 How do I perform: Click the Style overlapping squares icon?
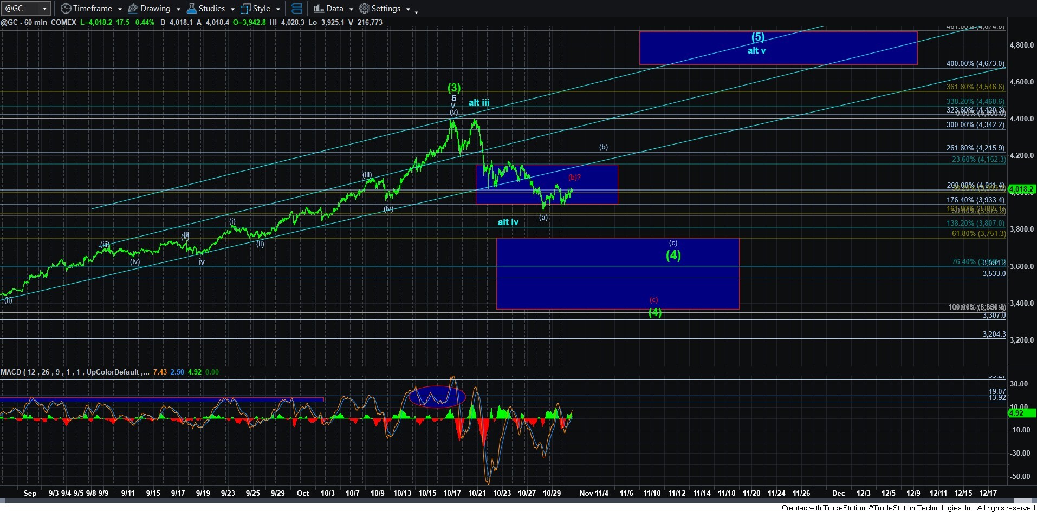point(245,9)
